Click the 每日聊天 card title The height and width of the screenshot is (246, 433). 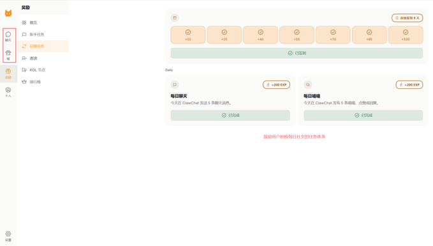(179, 96)
